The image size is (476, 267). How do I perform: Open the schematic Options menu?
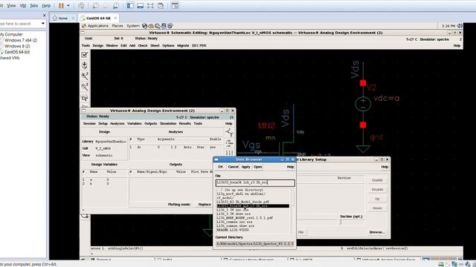(x=168, y=45)
